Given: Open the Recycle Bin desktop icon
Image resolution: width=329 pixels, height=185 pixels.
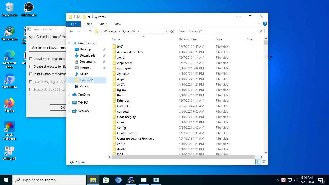Looking at the screenshot, I should [10, 10].
